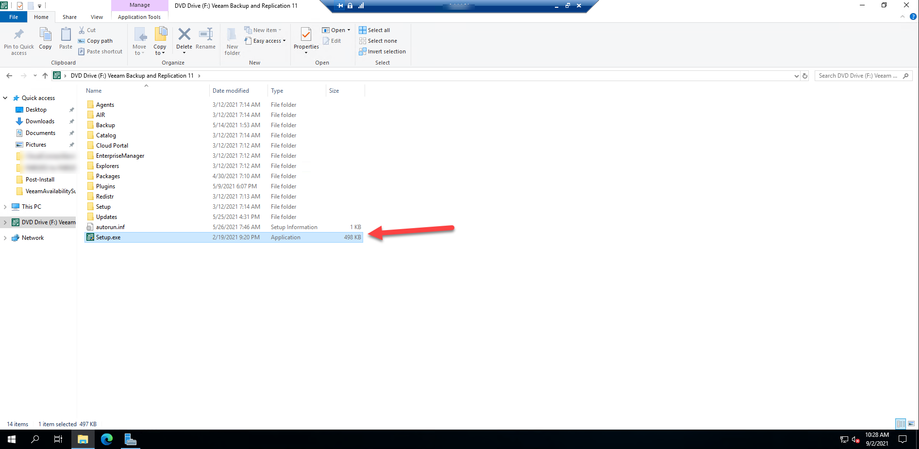Click the Rename icon
The width and height of the screenshot is (919, 449).
pos(206,34)
